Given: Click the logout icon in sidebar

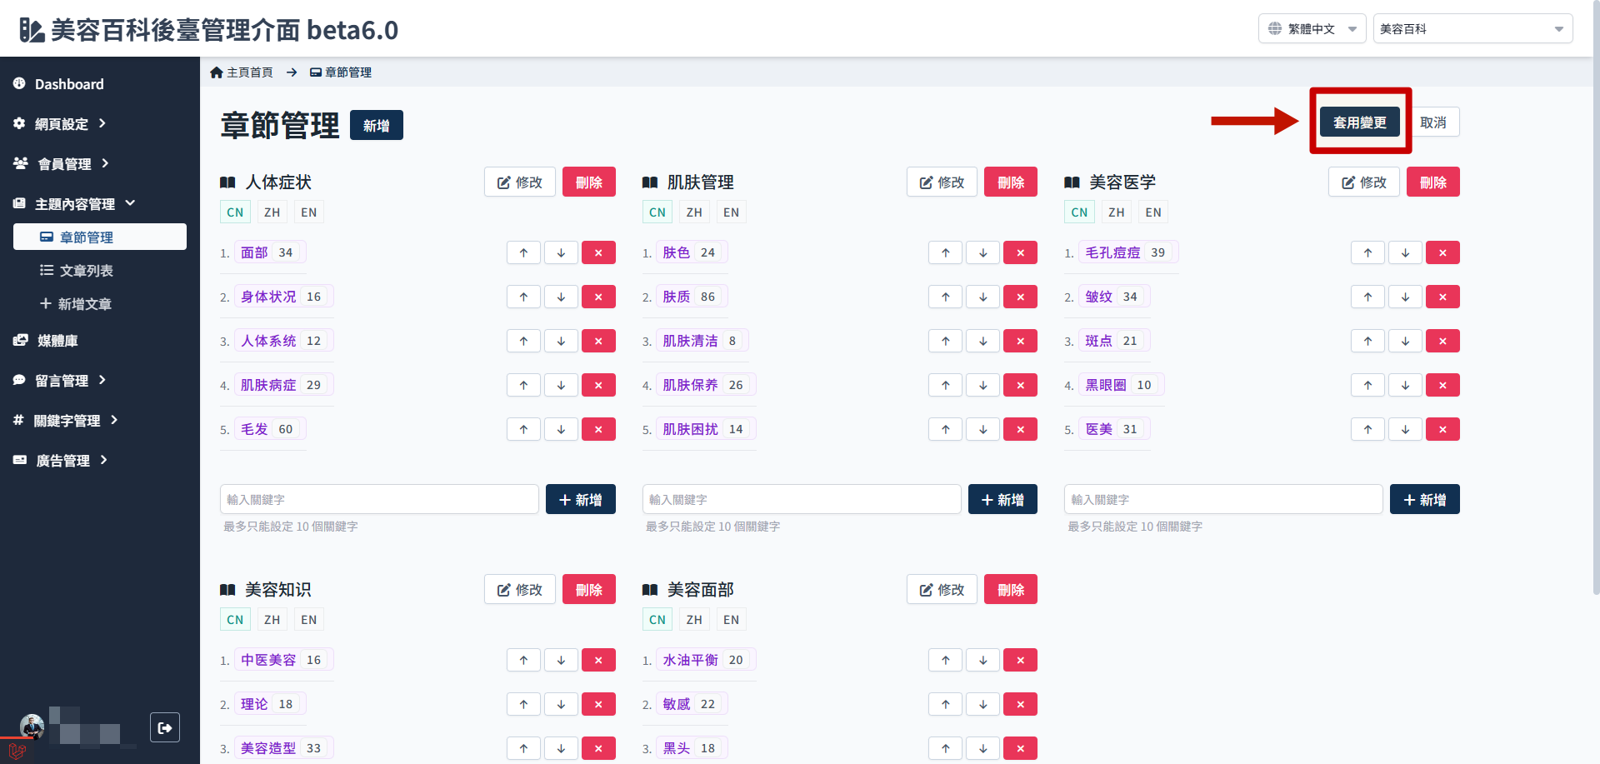Looking at the screenshot, I should pyautogui.click(x=165, y=727).
